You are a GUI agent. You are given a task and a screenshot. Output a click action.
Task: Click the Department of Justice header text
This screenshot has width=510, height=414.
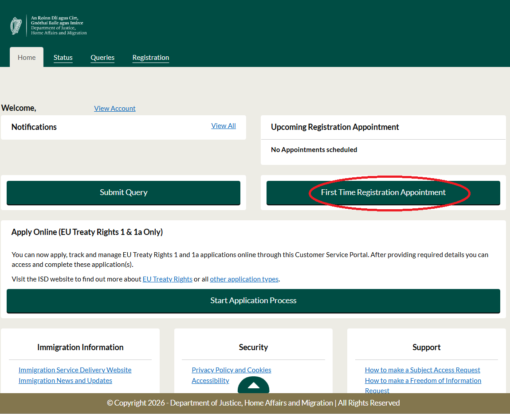click(59, 25)
